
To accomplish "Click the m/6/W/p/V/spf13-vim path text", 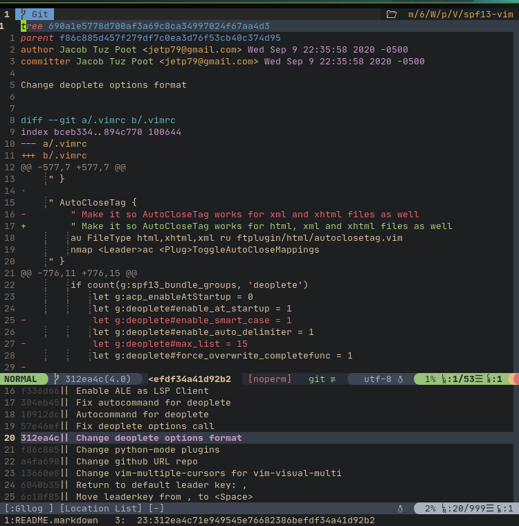I will point(460,15).
